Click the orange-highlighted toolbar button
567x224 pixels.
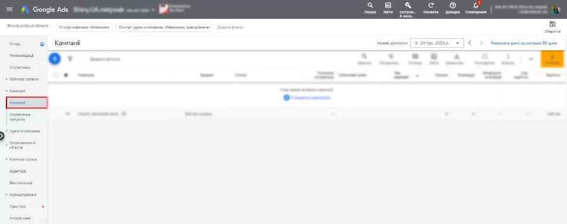552,59
